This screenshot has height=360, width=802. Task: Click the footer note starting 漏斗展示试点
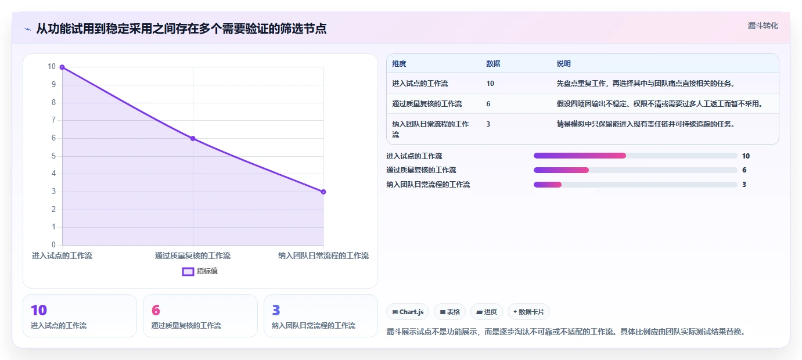coord(566,332)
